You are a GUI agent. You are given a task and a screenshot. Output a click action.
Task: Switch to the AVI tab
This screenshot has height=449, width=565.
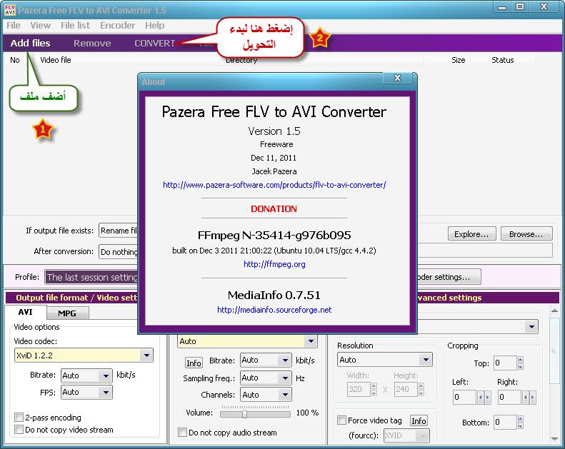pos(25,312)
